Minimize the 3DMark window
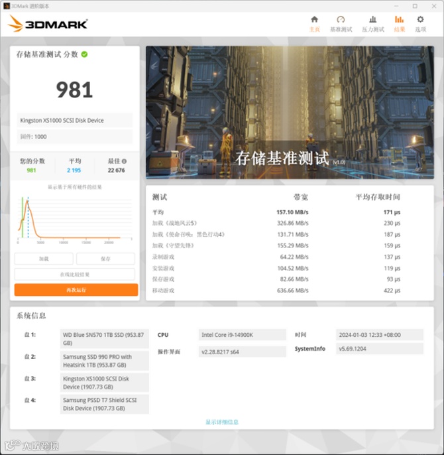The height and width of the screenshot is (455, 444). (x=396, y=6)
